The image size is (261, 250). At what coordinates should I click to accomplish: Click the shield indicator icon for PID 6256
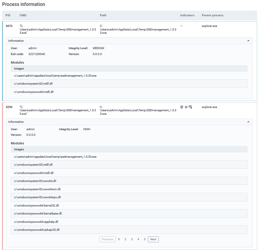point(182,107)
